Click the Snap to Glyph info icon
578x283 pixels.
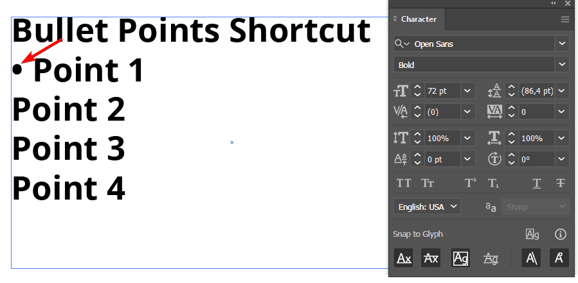coord(560,234)
